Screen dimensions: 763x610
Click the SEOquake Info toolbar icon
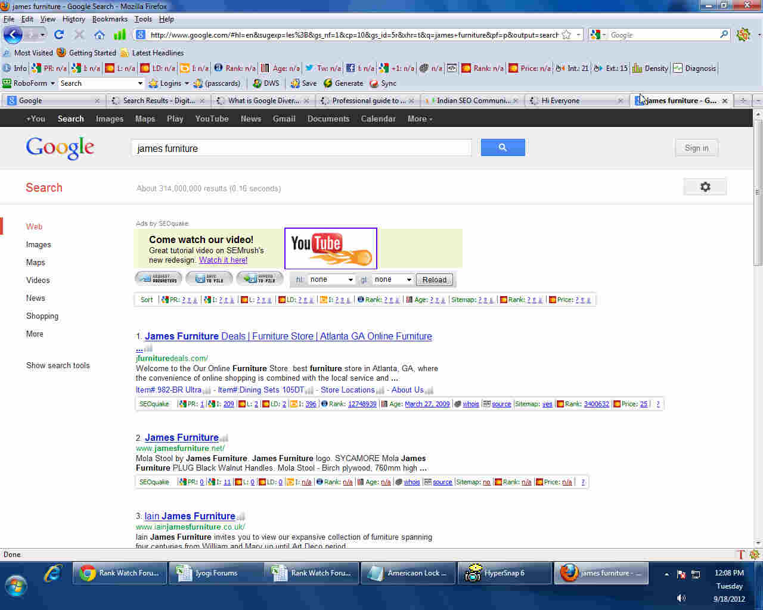(15, 68)
